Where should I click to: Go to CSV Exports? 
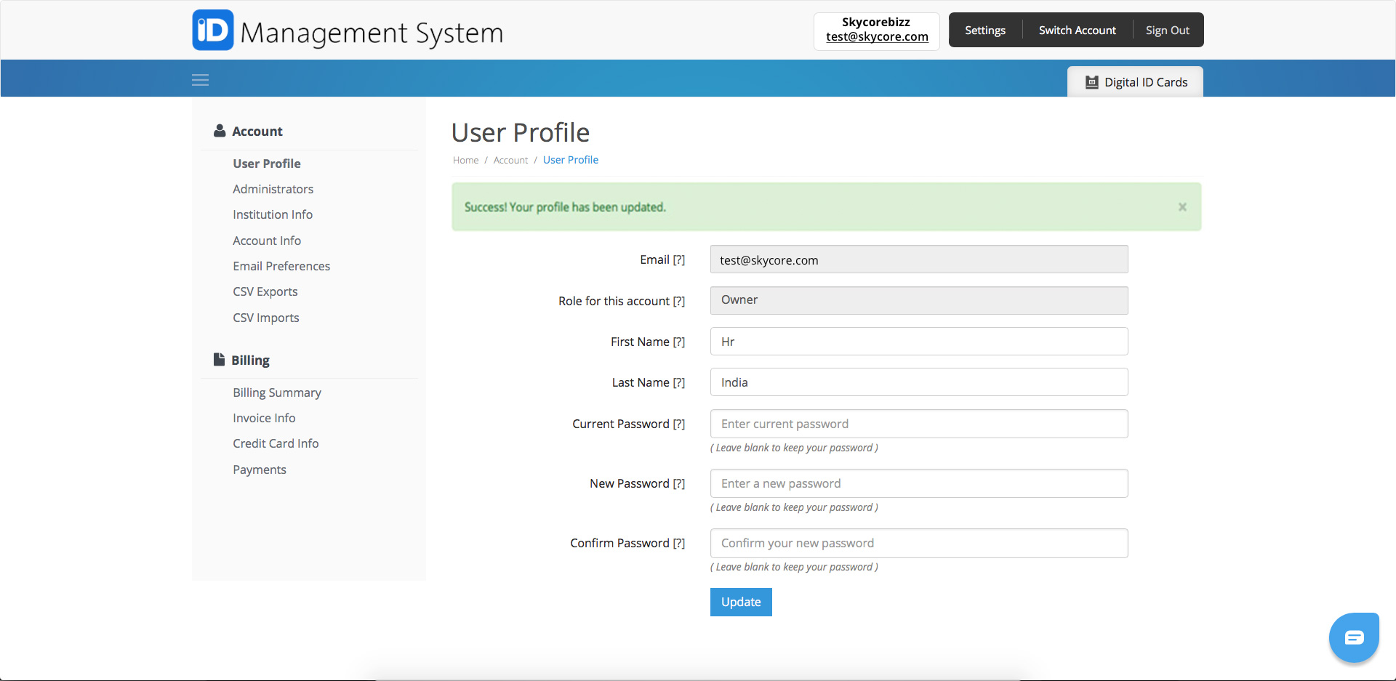click(265, 291)
